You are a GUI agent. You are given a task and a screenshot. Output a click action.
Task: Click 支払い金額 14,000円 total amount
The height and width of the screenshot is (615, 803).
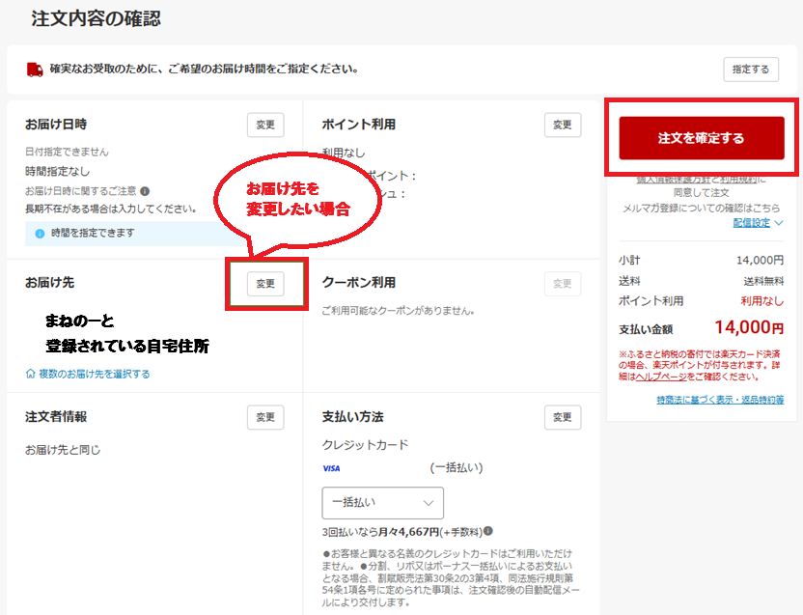(x=749, y=327)
